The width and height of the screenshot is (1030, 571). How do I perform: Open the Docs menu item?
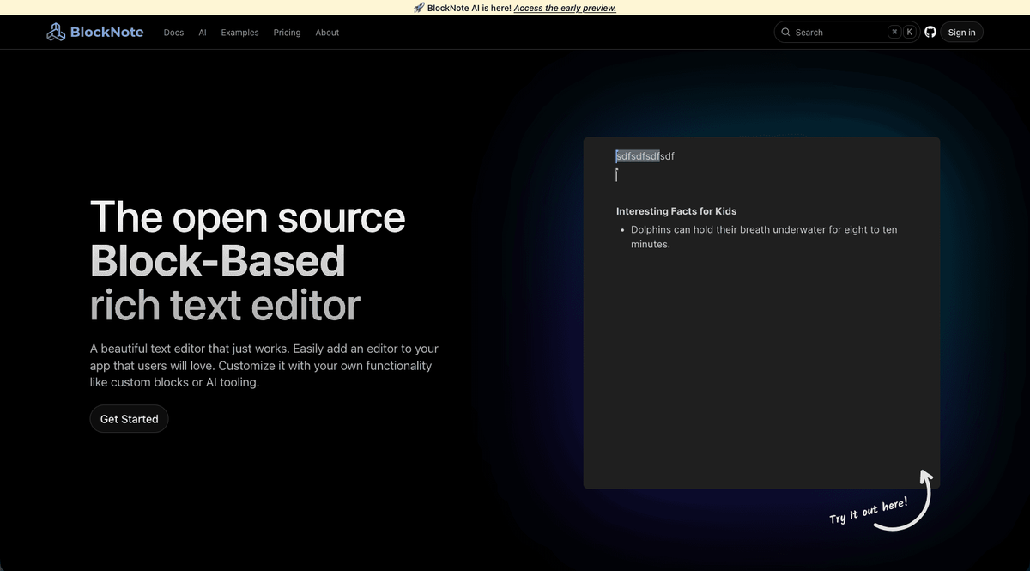tap(173, 33)
